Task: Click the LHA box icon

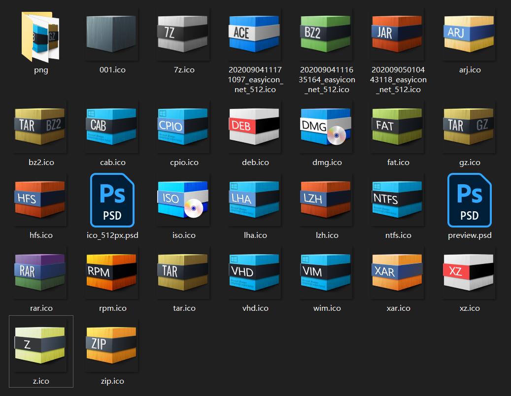Action: point(254,199)
